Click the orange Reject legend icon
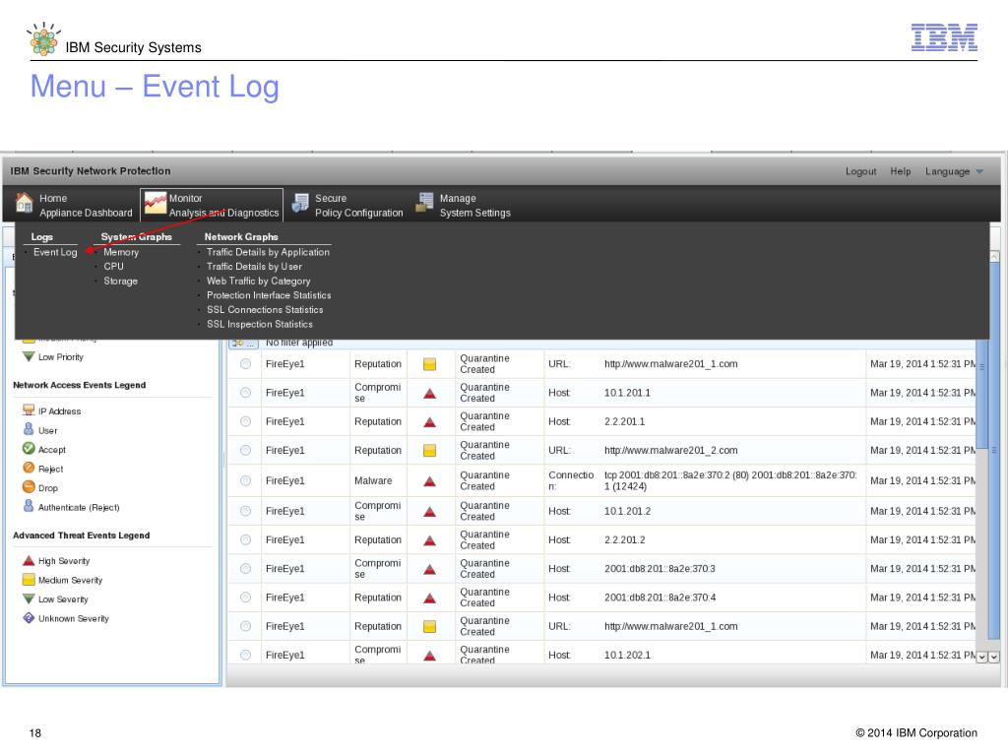 (29, 468)
